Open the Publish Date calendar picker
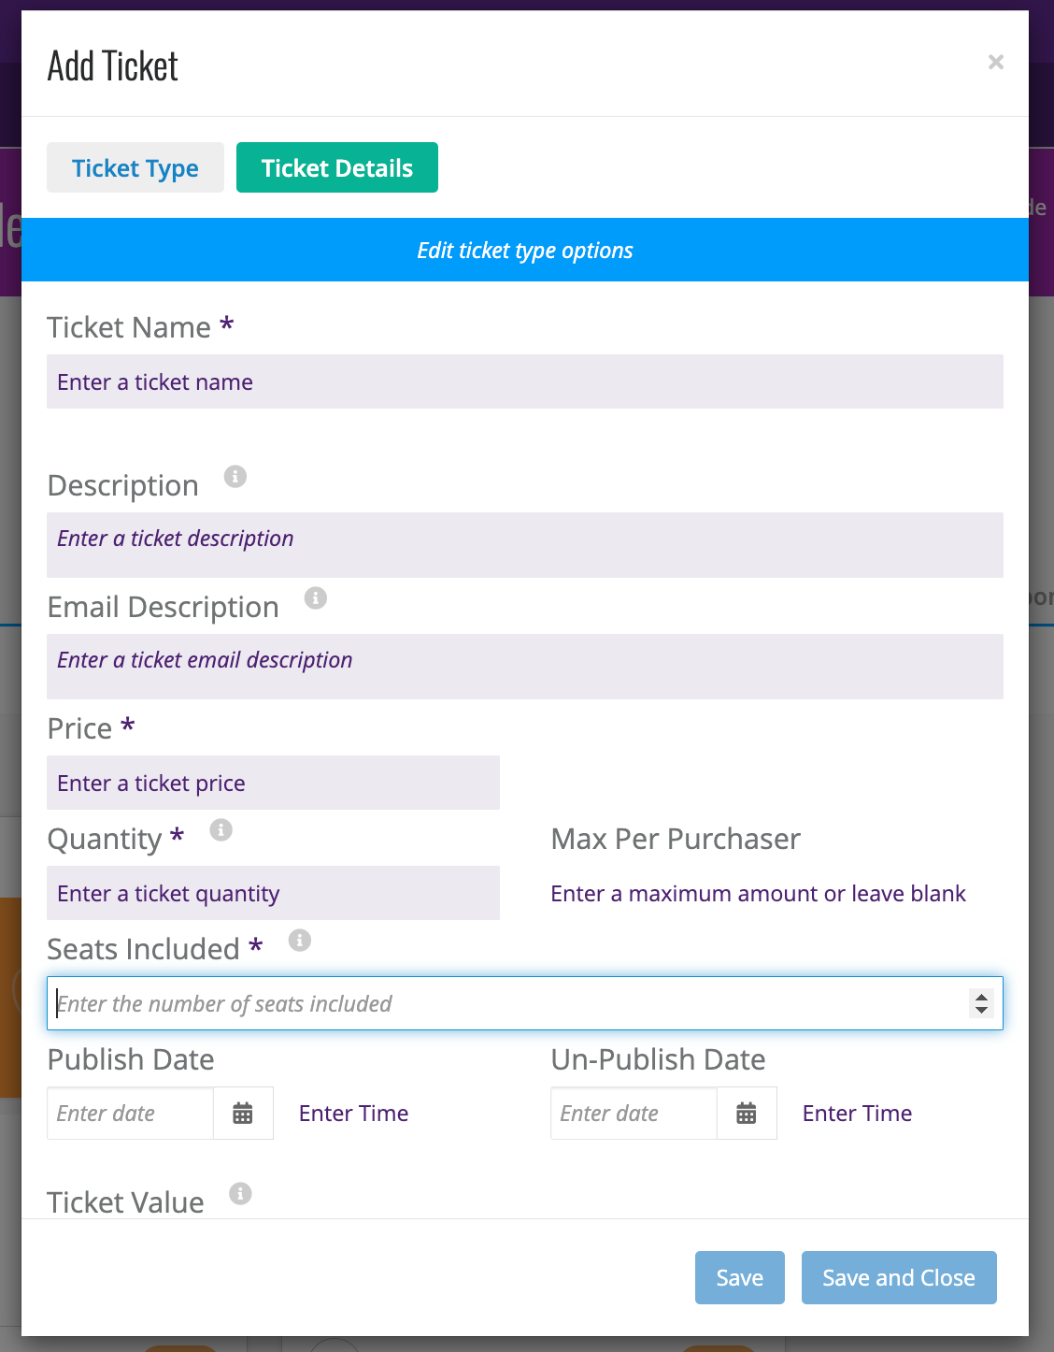 coord(243,1113)
